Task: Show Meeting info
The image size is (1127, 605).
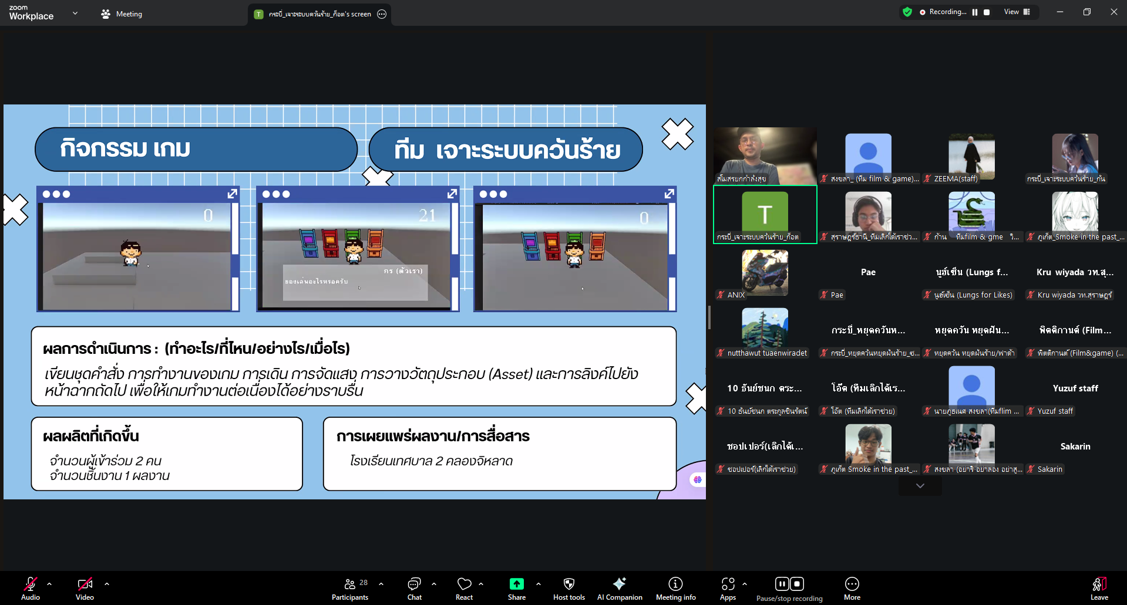Action: pos(675,588)
